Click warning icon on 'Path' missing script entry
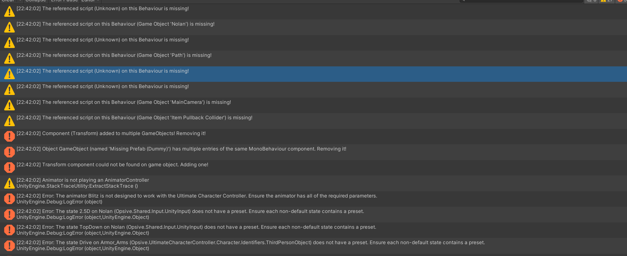Viewport: 627px width, 256px height. pyautogui.click(x=9, y=58)
